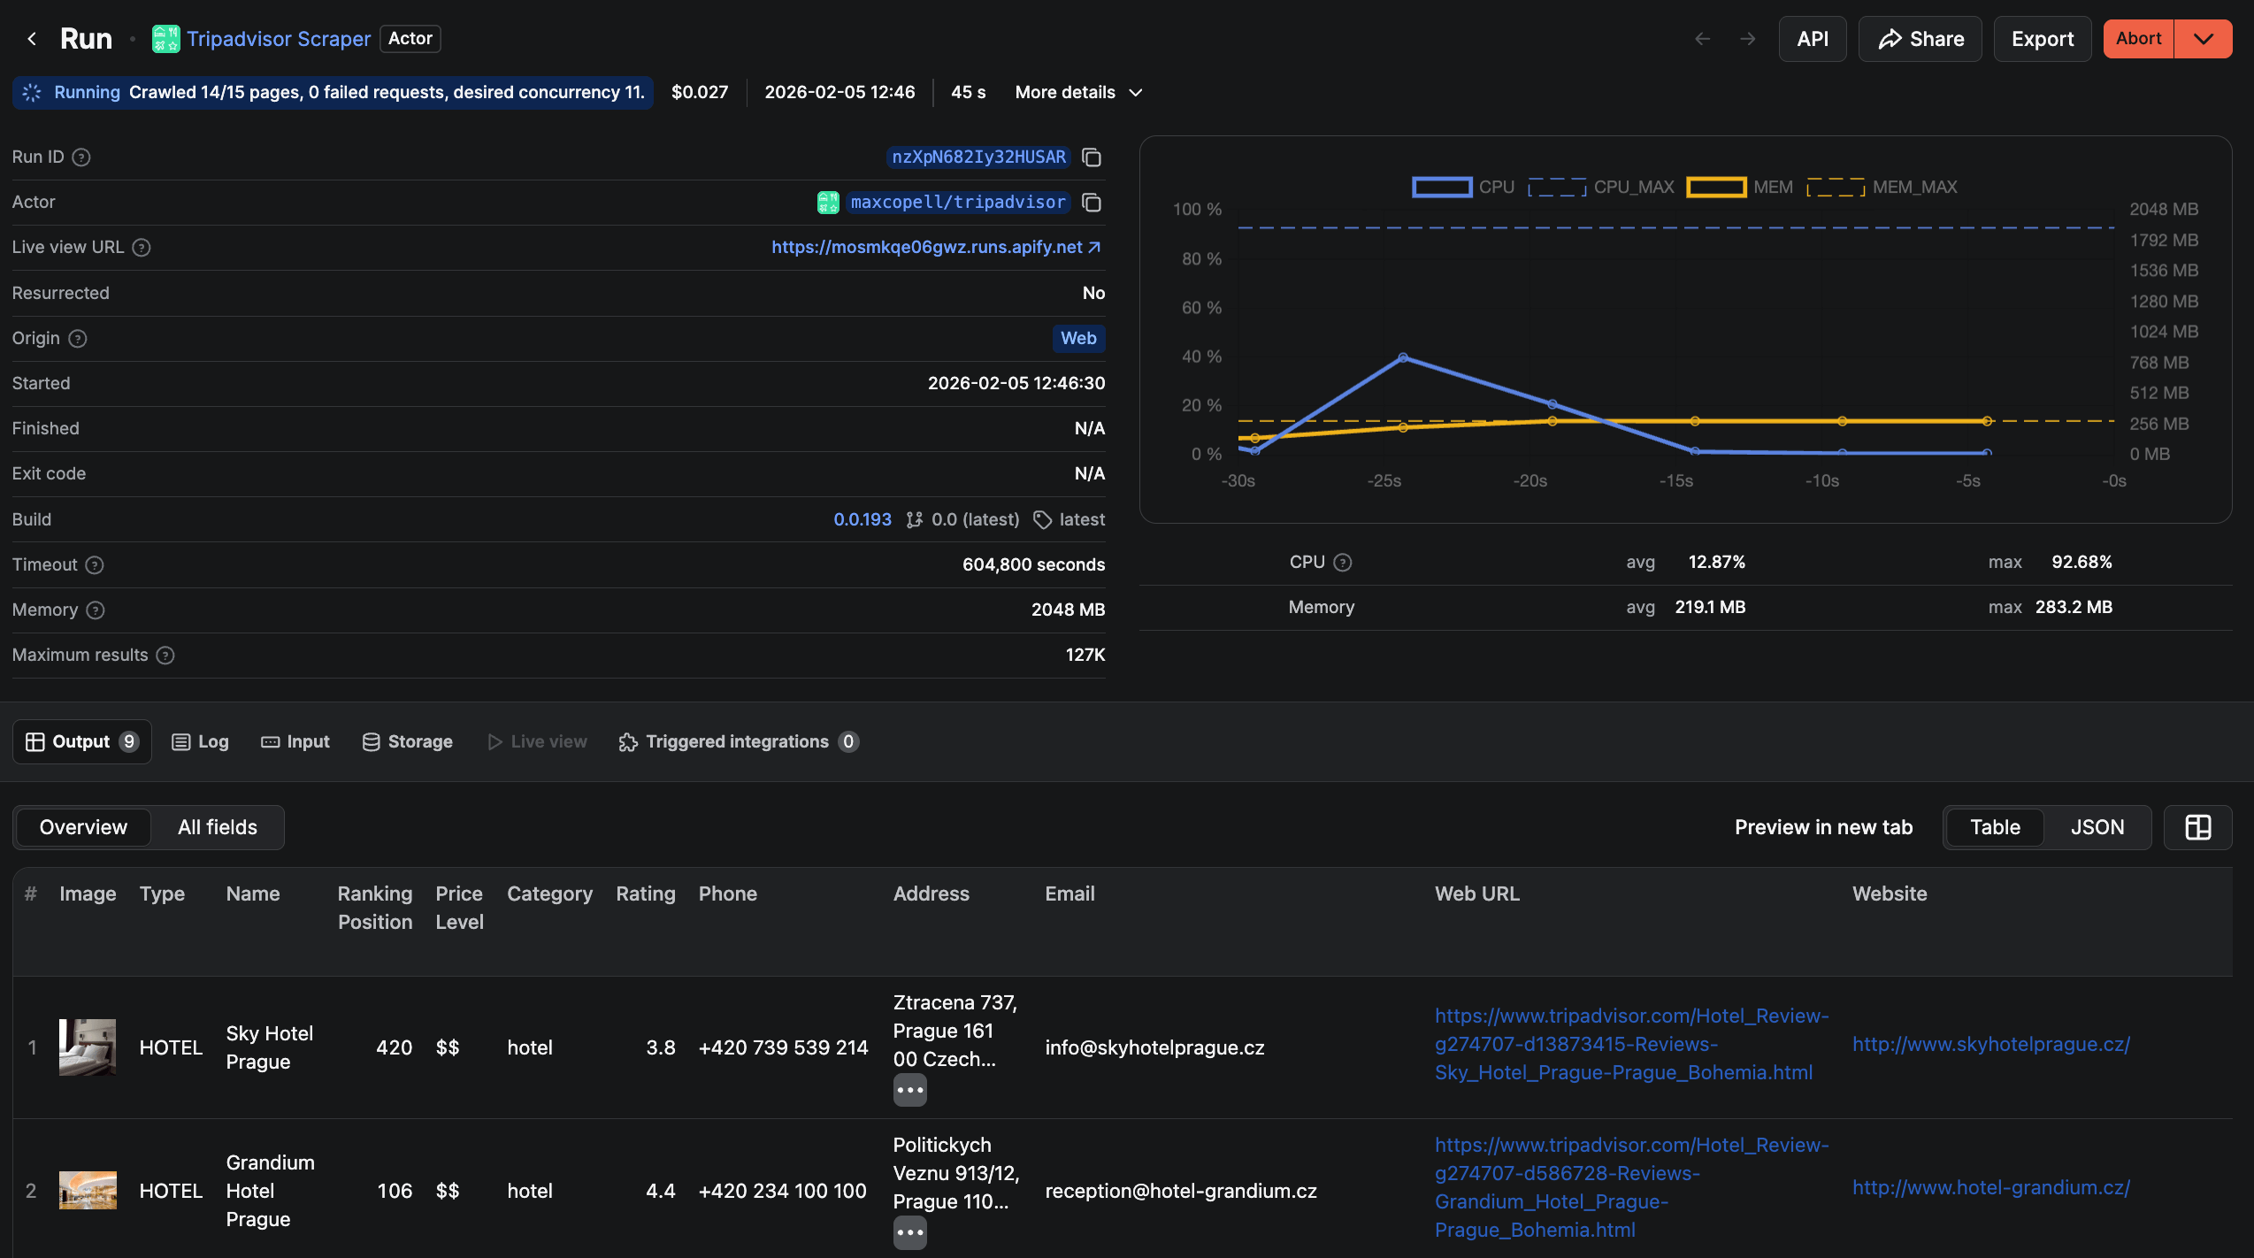Screen dimensions: 2254x1258
Task: Toggle the CPU series in chart legend
Action: [1442, 188]
